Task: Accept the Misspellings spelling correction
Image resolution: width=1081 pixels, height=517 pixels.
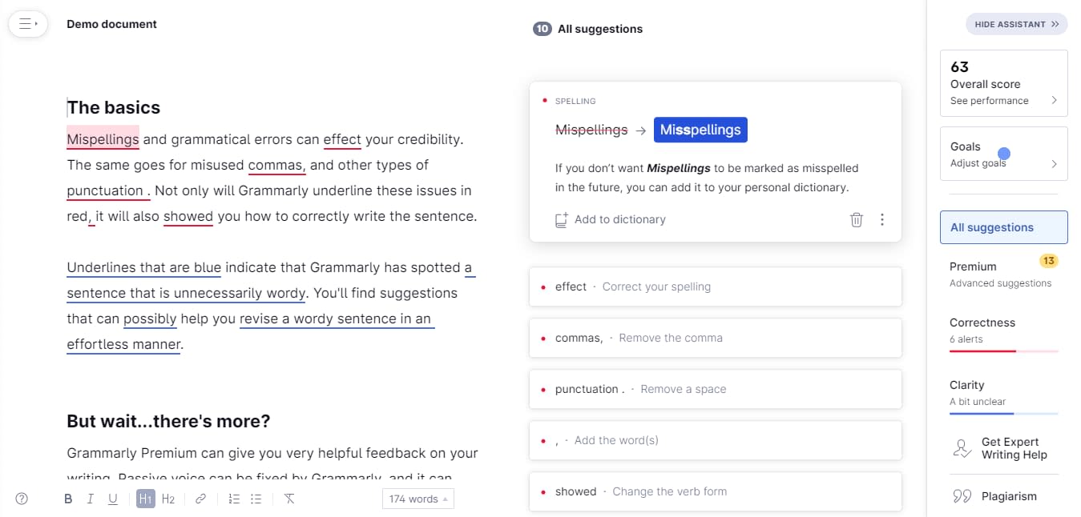Action: (x=700, y=129)
